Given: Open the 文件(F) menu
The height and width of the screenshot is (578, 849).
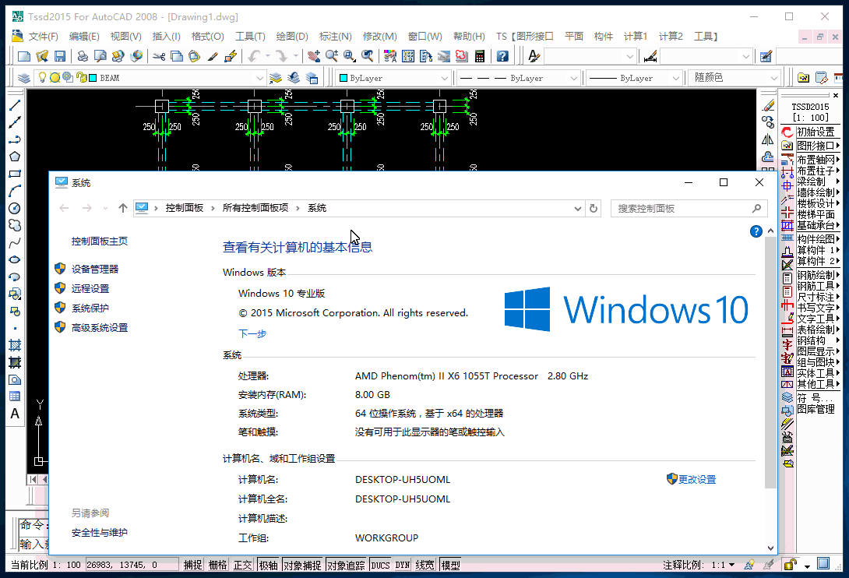Looking at the screenshot, I should coord(44,37).
